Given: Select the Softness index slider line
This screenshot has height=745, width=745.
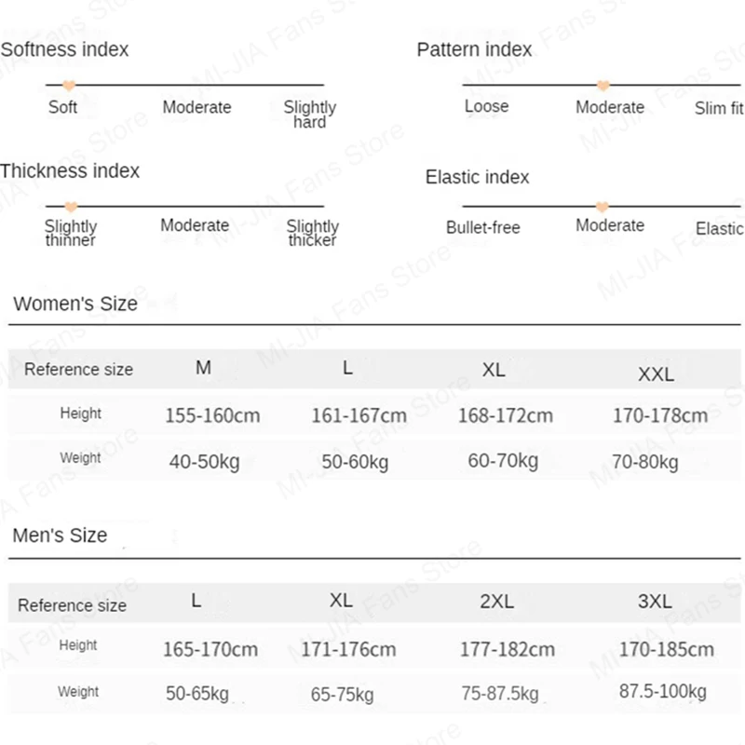Looking at the screenshot, I should click(184, 85).
